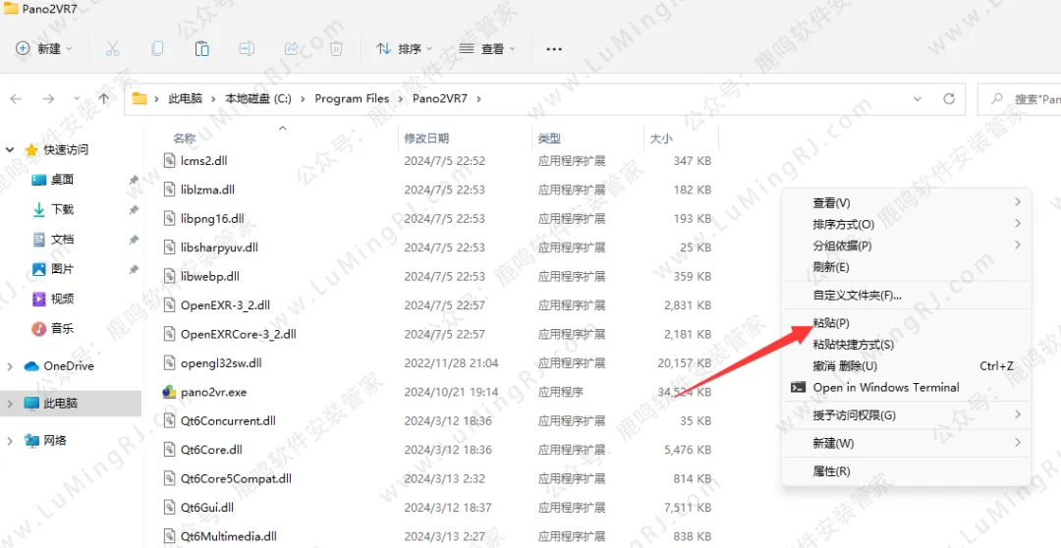Open 视频 in sidebar
Viewport: 1061px width, 548px height.
62,299
